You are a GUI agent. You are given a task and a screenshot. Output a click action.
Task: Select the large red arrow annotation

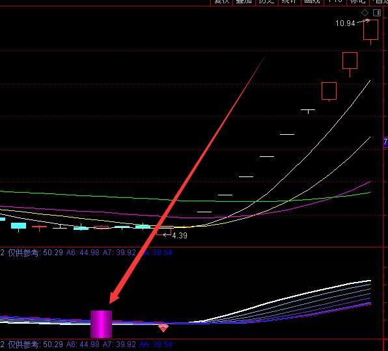pos(187,180)
